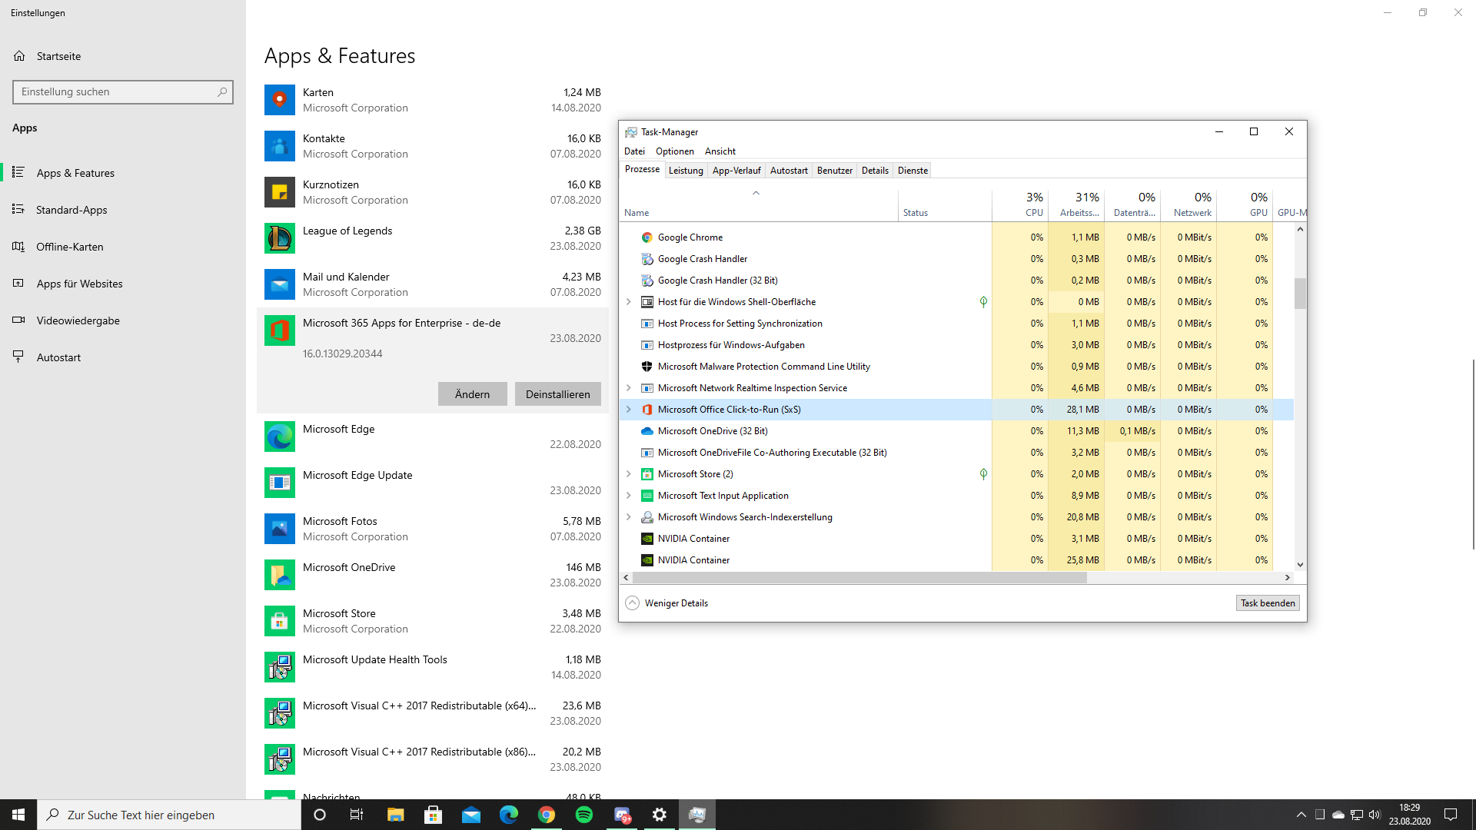The height and width of the screenshot is (830, 1476).
Task: Open Chrome from the taskbar
Action: click(x=547, y=815)
